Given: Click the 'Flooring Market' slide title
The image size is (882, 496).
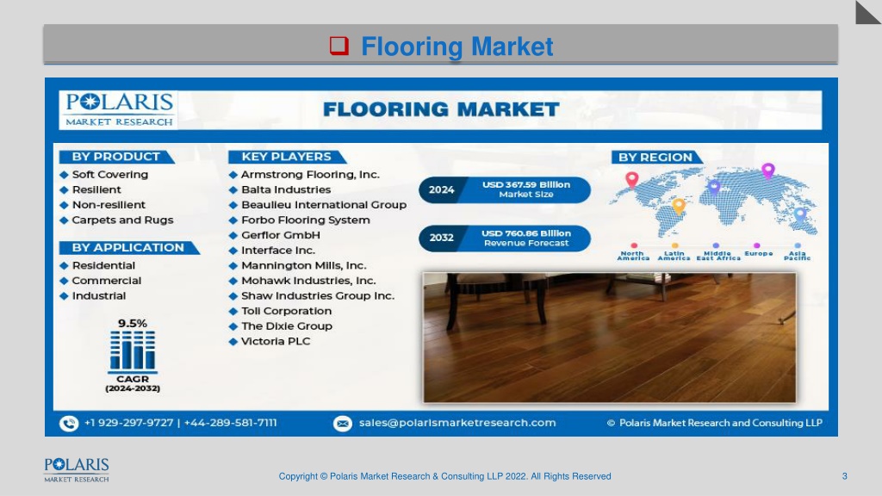Looking at the screenshot, I should (x=457, y=46).
